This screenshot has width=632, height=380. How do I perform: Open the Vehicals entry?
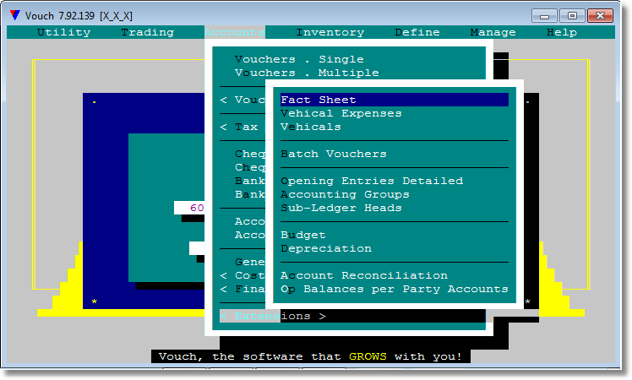coord(311,127)
